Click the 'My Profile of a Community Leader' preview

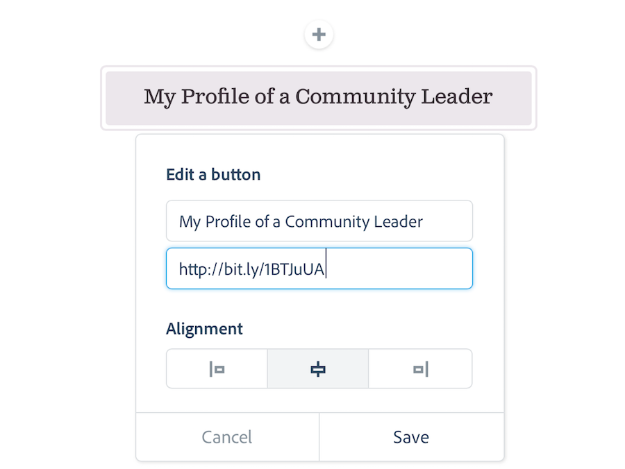pyautogui.click(x=318, y=97)
